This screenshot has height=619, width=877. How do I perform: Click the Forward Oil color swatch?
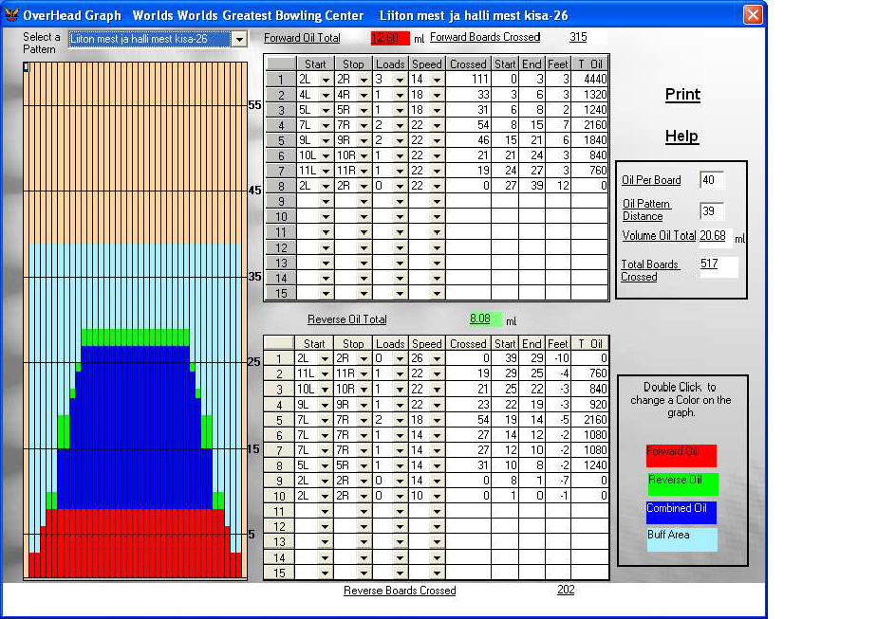click(x=681, y=456)
